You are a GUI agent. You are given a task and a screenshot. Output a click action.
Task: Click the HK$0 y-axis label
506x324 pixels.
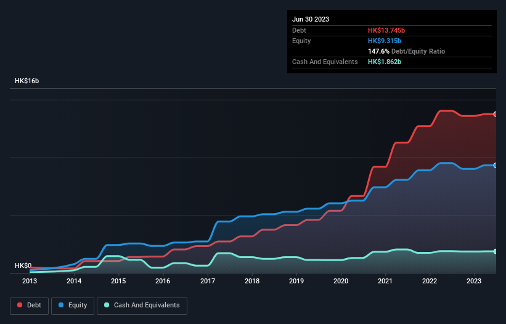coord(23,265)
